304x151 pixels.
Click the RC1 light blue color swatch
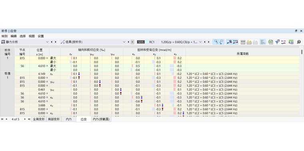(x=147, y=42)
